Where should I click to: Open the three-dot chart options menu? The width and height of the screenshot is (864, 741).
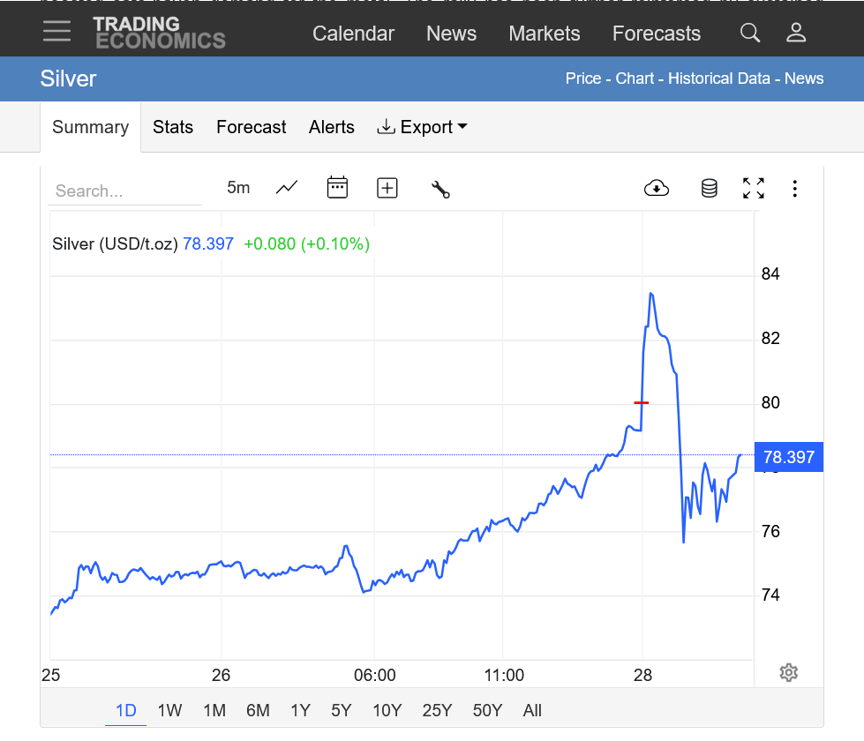click(794, 189)
